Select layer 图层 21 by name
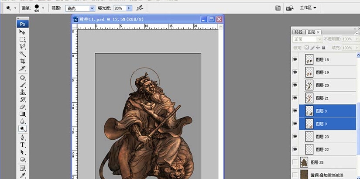The image size is (360, 179). (322, 98)
